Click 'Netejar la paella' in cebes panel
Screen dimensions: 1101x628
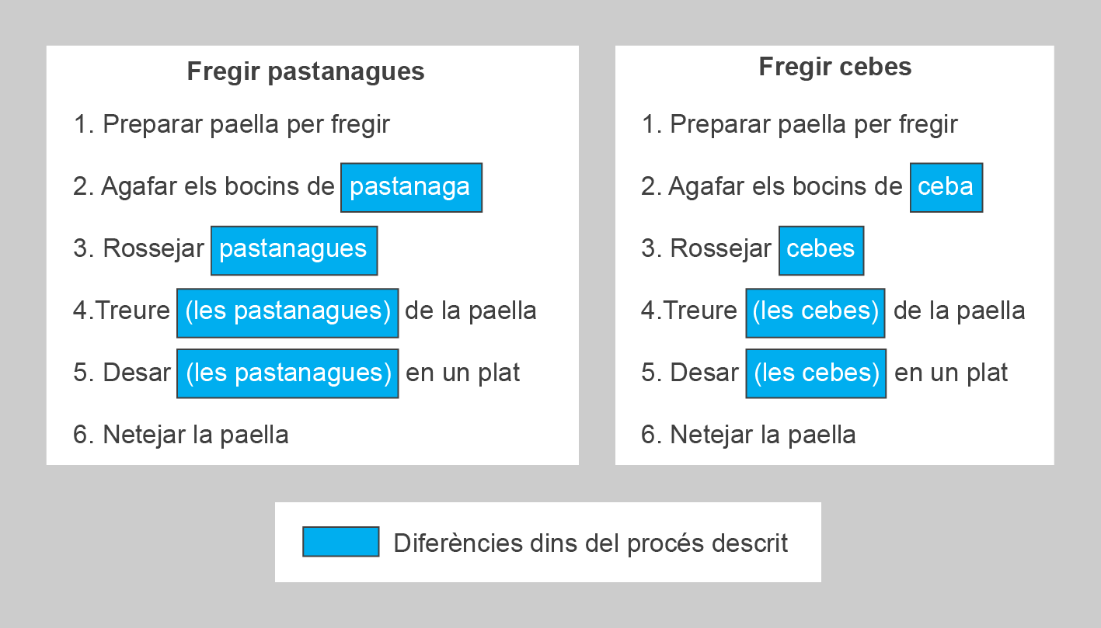tap(763, 435)
